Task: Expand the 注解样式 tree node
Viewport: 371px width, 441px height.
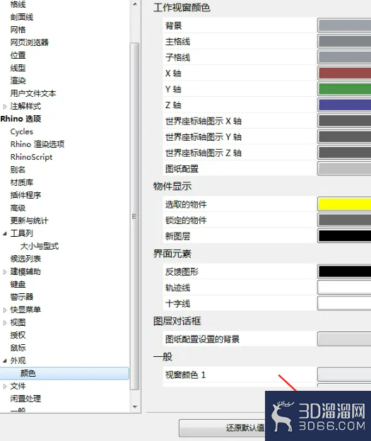Action: [x=5, y=107]
